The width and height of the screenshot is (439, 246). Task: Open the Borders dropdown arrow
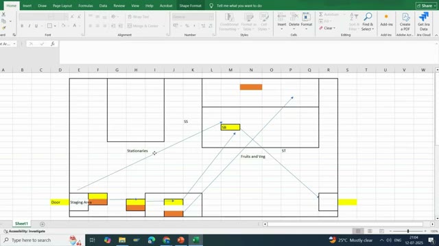pos(55,26)
